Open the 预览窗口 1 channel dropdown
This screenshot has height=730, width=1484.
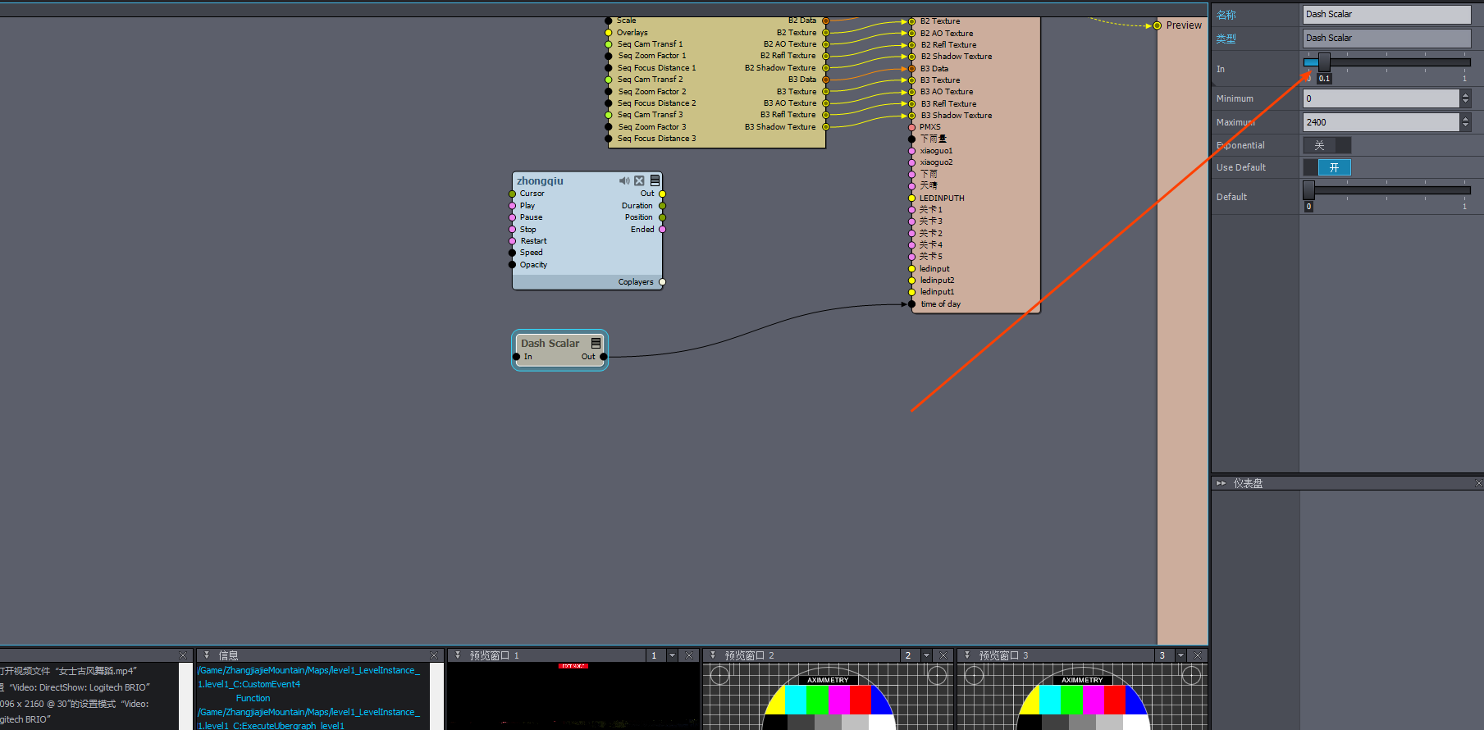pos(672,655)
